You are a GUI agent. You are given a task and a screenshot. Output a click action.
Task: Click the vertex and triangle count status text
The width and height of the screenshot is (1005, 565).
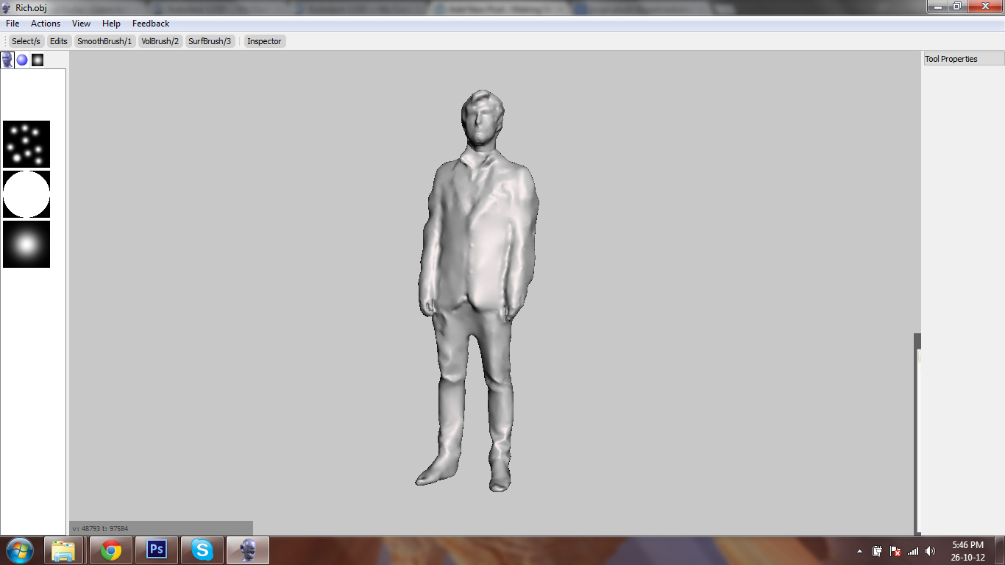pyautogui.click(x=100, y=528)
